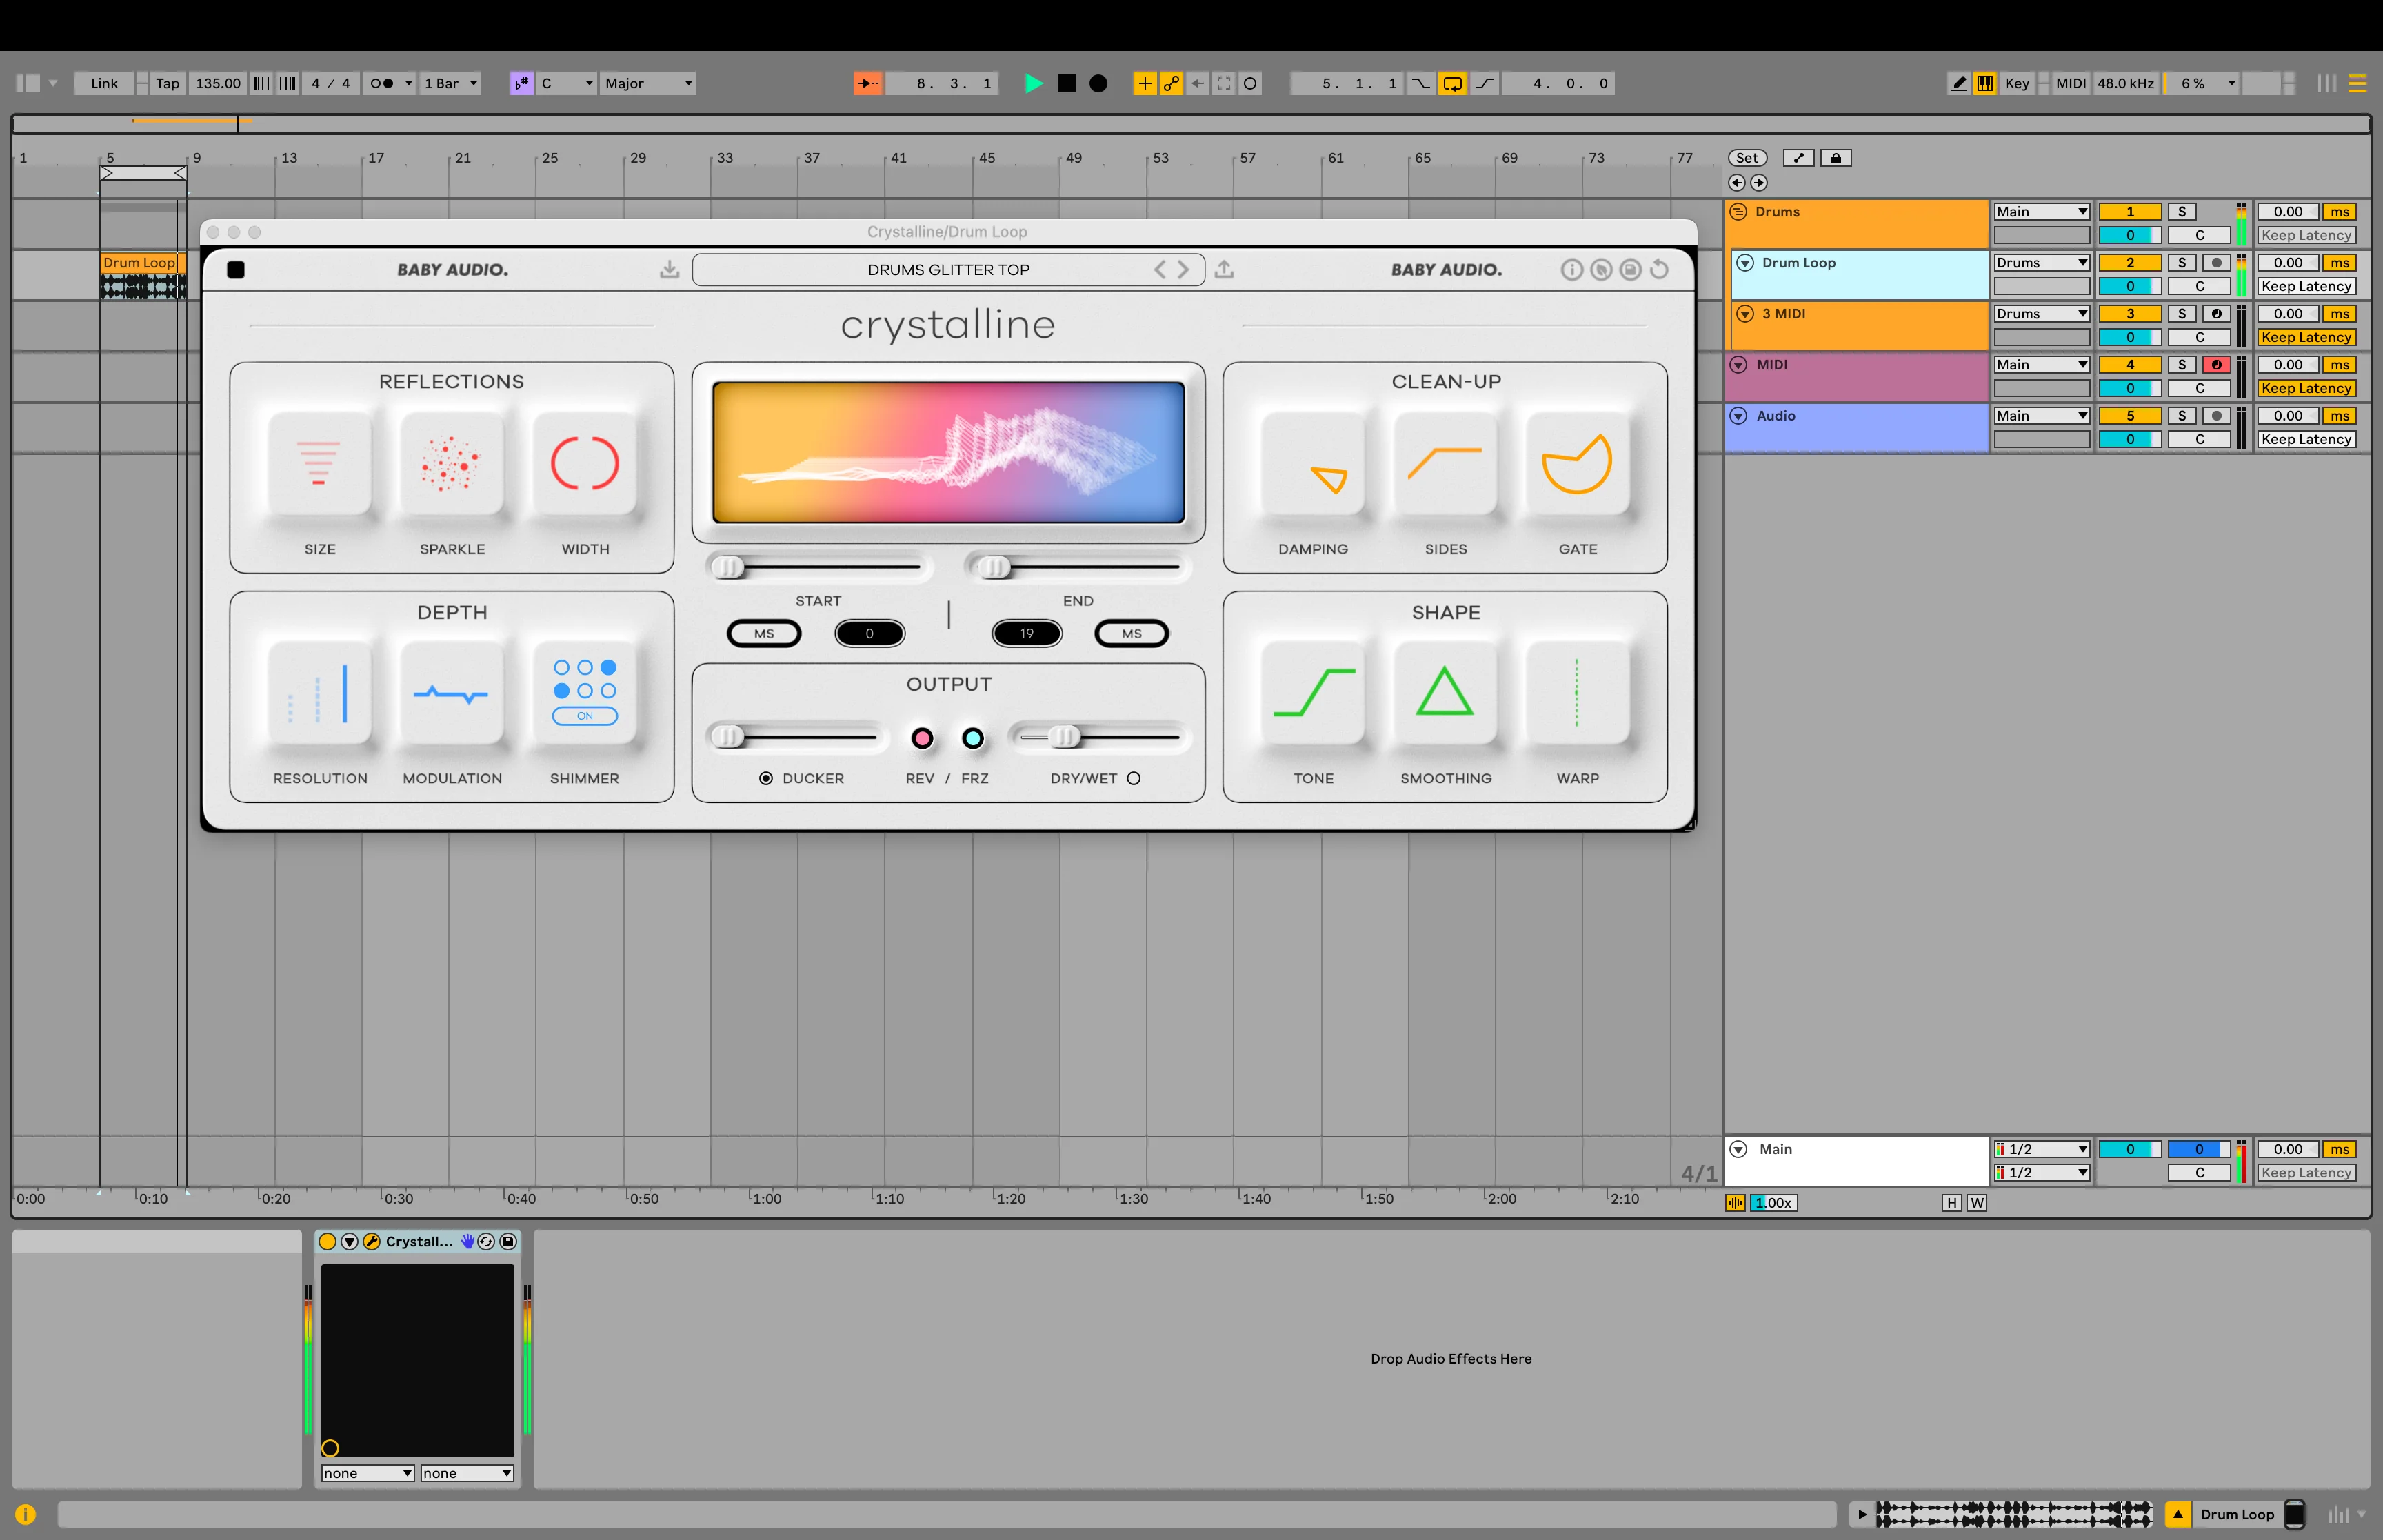Click the Crystalline plugin Size knob
Viewport: 2383px width, 1540px height.
click(x=319, y=464)
